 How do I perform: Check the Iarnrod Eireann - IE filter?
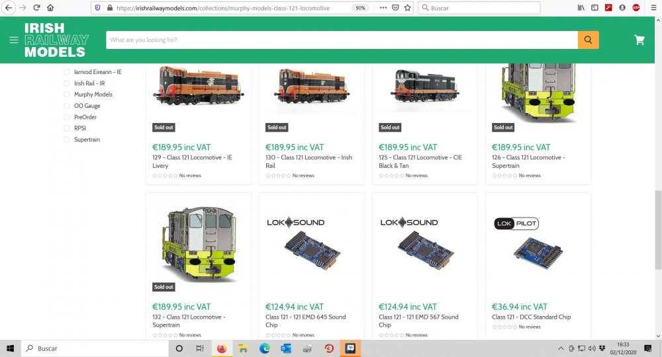click(x=66, y=72)
